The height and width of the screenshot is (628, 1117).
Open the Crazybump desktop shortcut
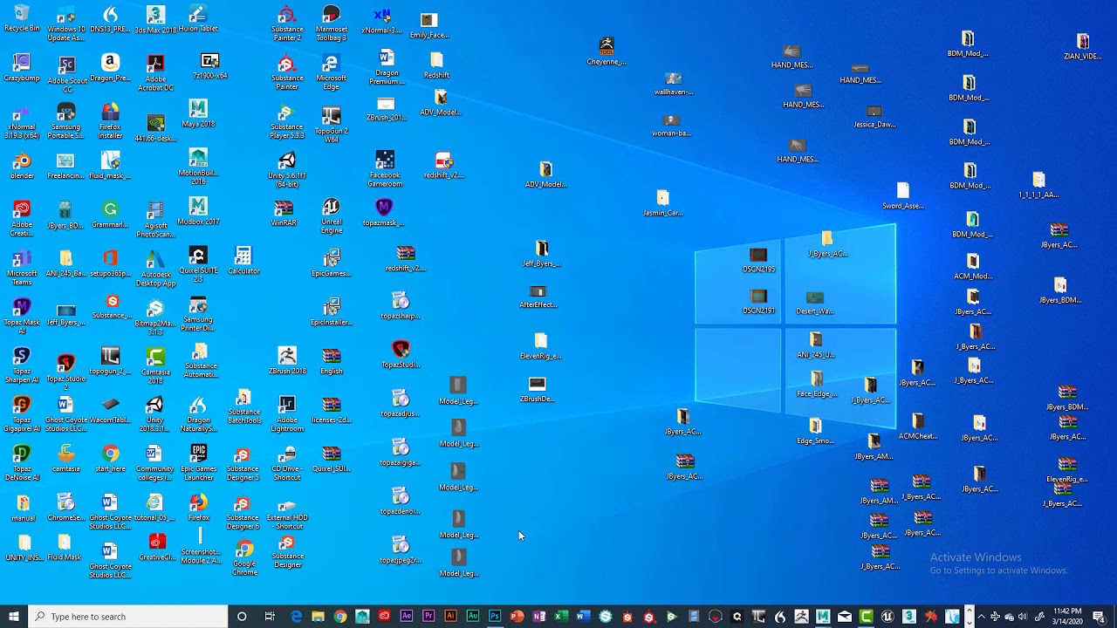(22, 67)
